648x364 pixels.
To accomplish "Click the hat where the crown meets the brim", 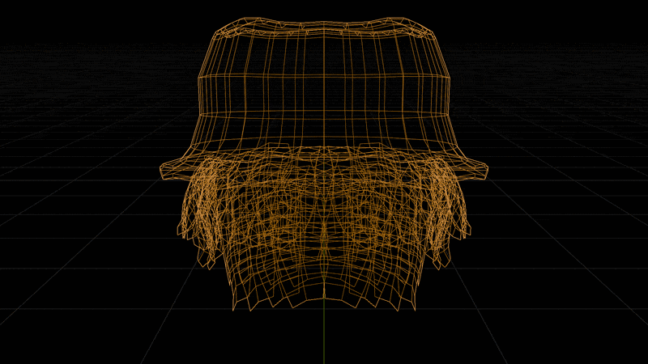I will pyautogui.click(x=324, y=150).
